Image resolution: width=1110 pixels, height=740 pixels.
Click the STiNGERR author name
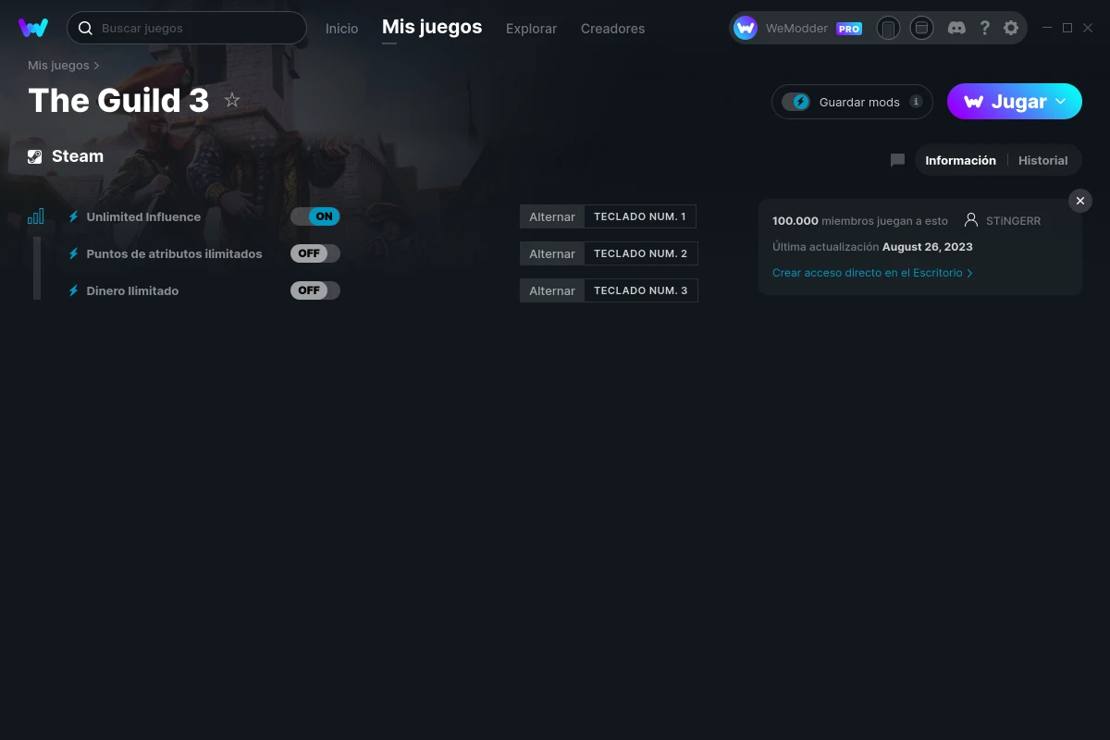1013,221
